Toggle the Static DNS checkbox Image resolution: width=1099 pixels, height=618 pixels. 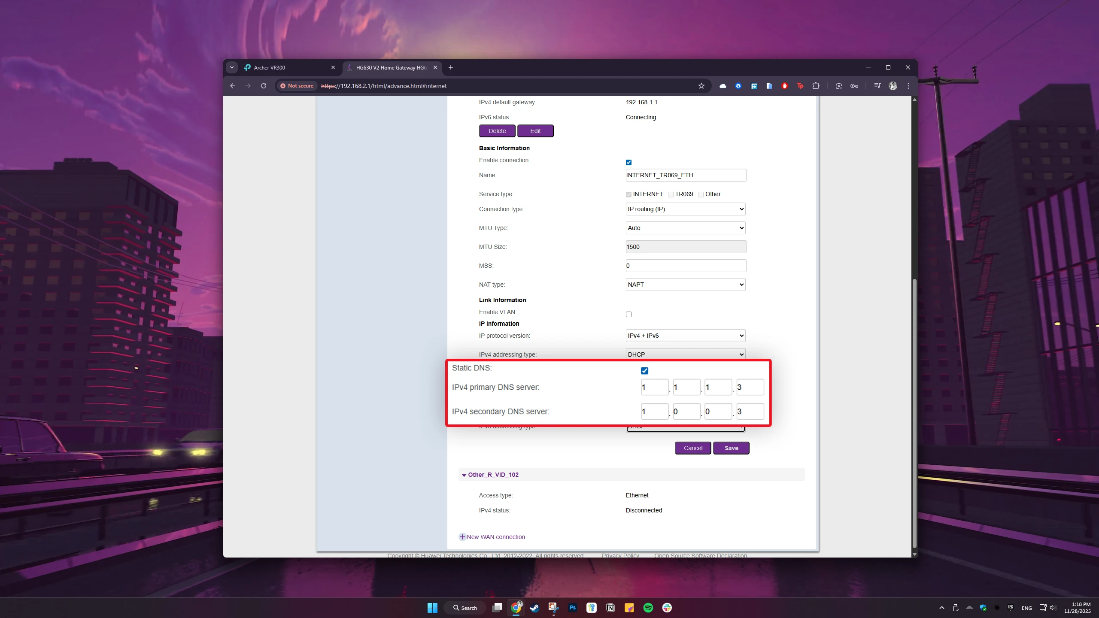click(644, 370)
